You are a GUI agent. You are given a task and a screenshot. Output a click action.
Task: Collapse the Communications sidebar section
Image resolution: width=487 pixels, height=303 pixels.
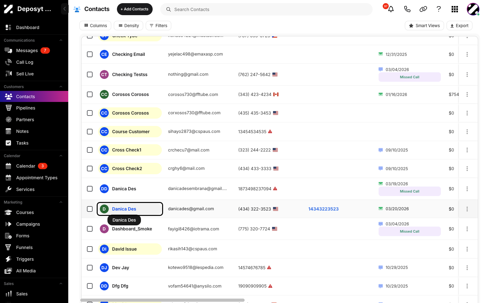coord(61,40)
